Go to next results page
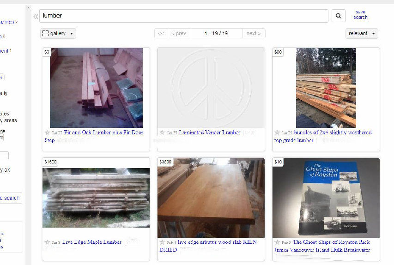 tap(254, 33)
